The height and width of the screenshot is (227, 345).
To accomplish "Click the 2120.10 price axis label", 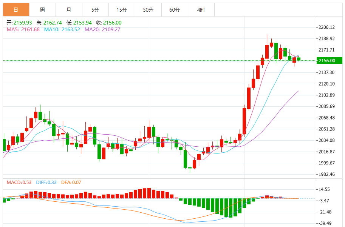I will tap(326, 84).
